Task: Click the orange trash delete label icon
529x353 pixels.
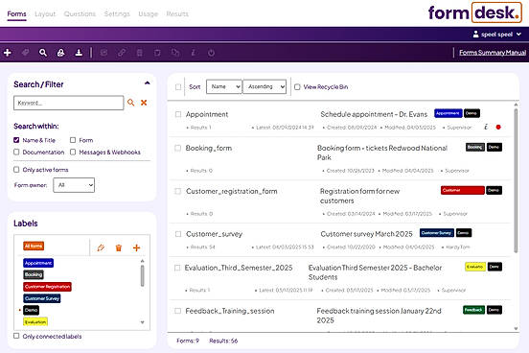Action: point(119,247)
